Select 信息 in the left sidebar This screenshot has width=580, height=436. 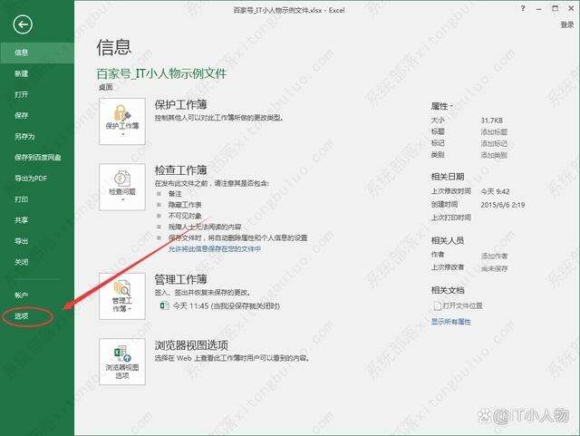tap(37, 53)
